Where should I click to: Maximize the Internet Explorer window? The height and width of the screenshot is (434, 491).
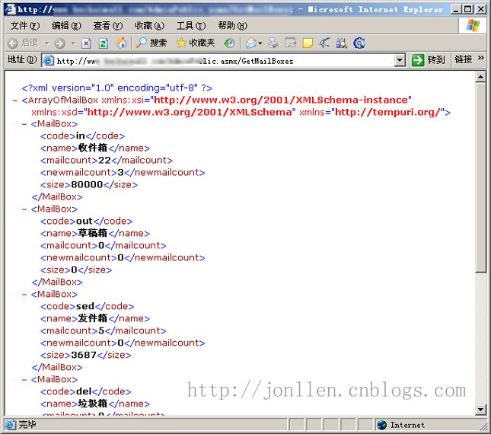468,9
